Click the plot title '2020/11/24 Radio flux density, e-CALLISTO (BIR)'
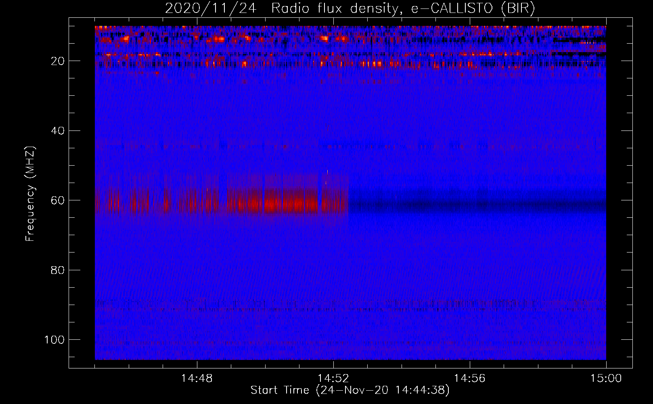The height and width of the screenshot is (404, 653). [350, 8]
